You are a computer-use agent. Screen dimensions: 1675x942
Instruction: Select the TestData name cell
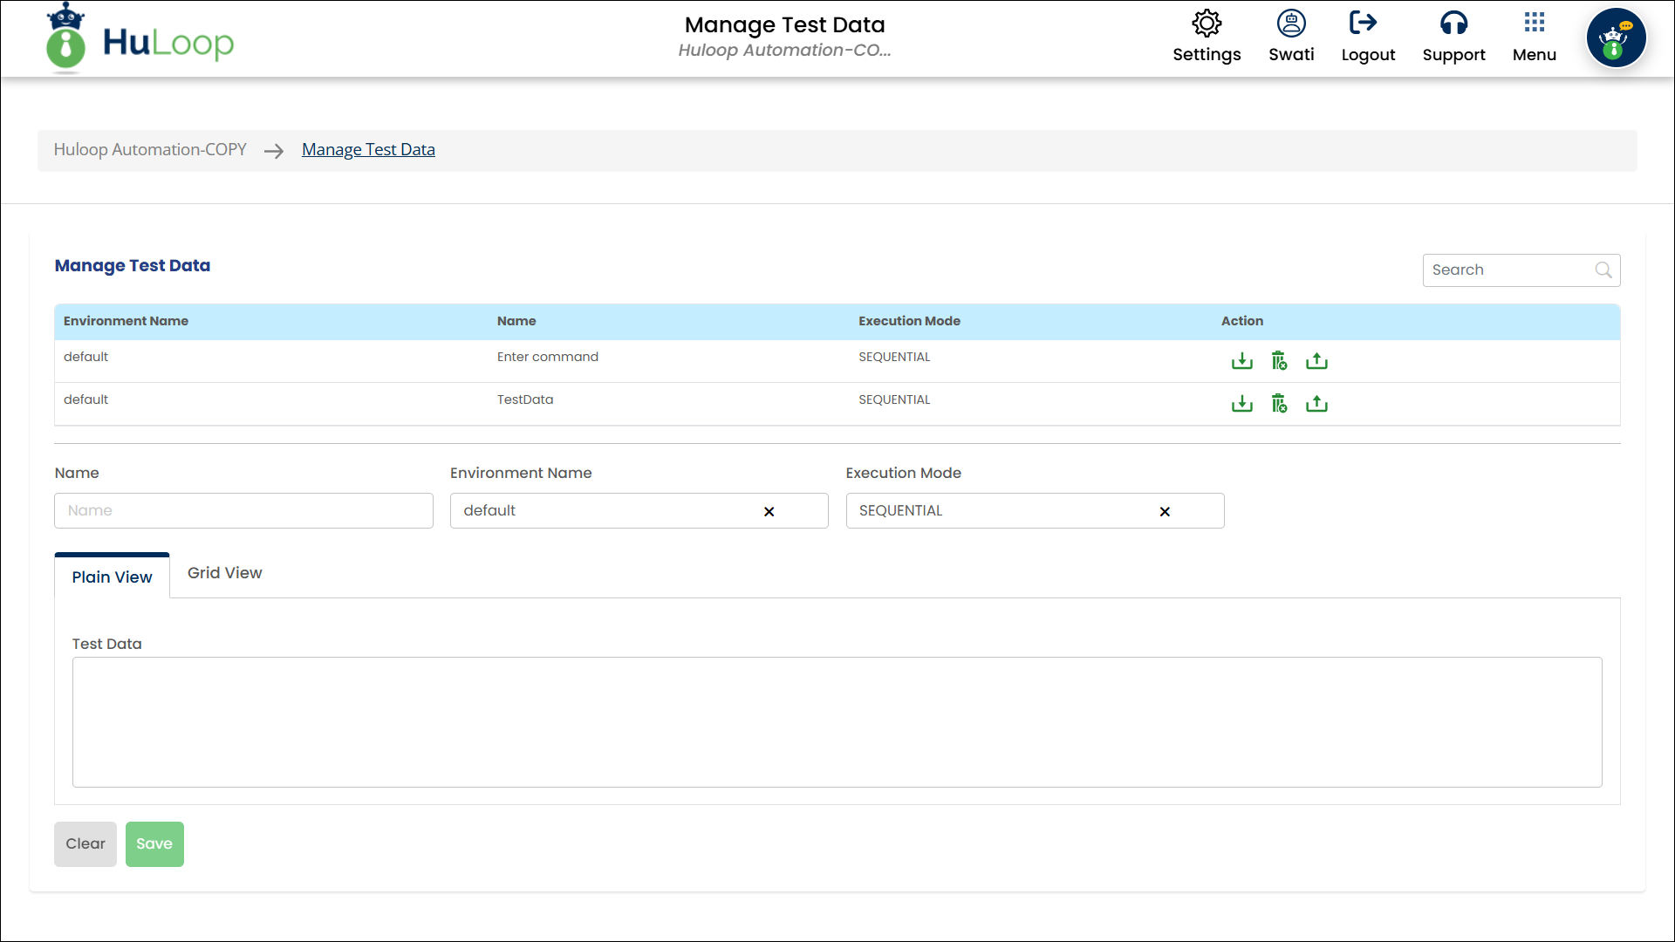coord(525,399)
